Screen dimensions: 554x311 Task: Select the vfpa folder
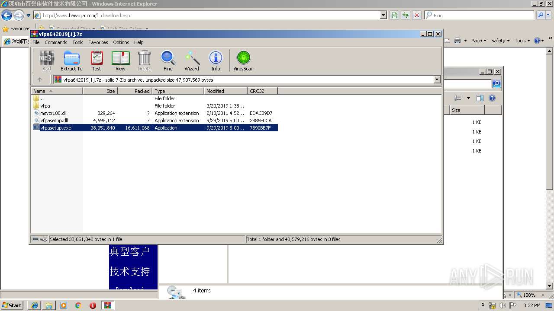(155, 106)
